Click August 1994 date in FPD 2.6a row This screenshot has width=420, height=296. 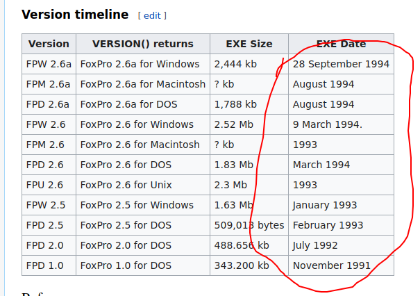[341, 104]
